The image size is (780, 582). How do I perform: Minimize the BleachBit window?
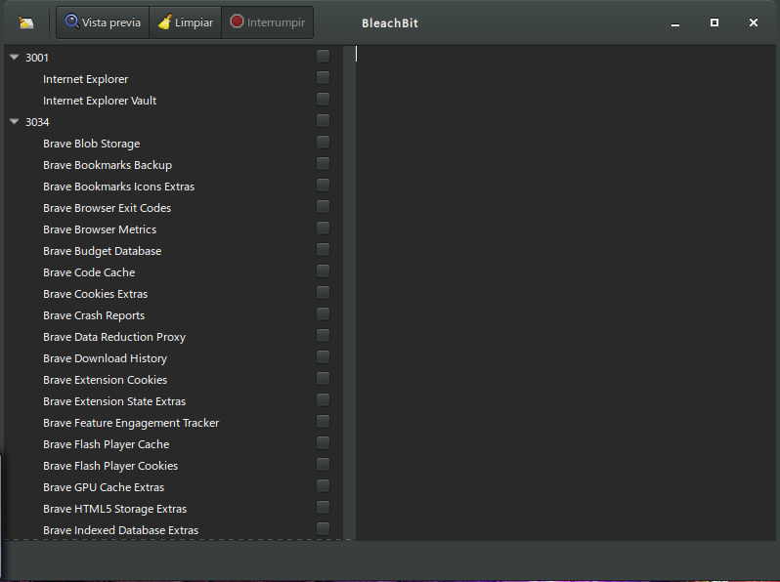(x=675, y=22)
